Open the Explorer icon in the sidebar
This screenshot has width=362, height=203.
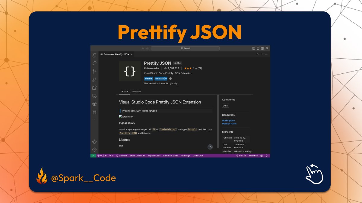click(94, 55)
